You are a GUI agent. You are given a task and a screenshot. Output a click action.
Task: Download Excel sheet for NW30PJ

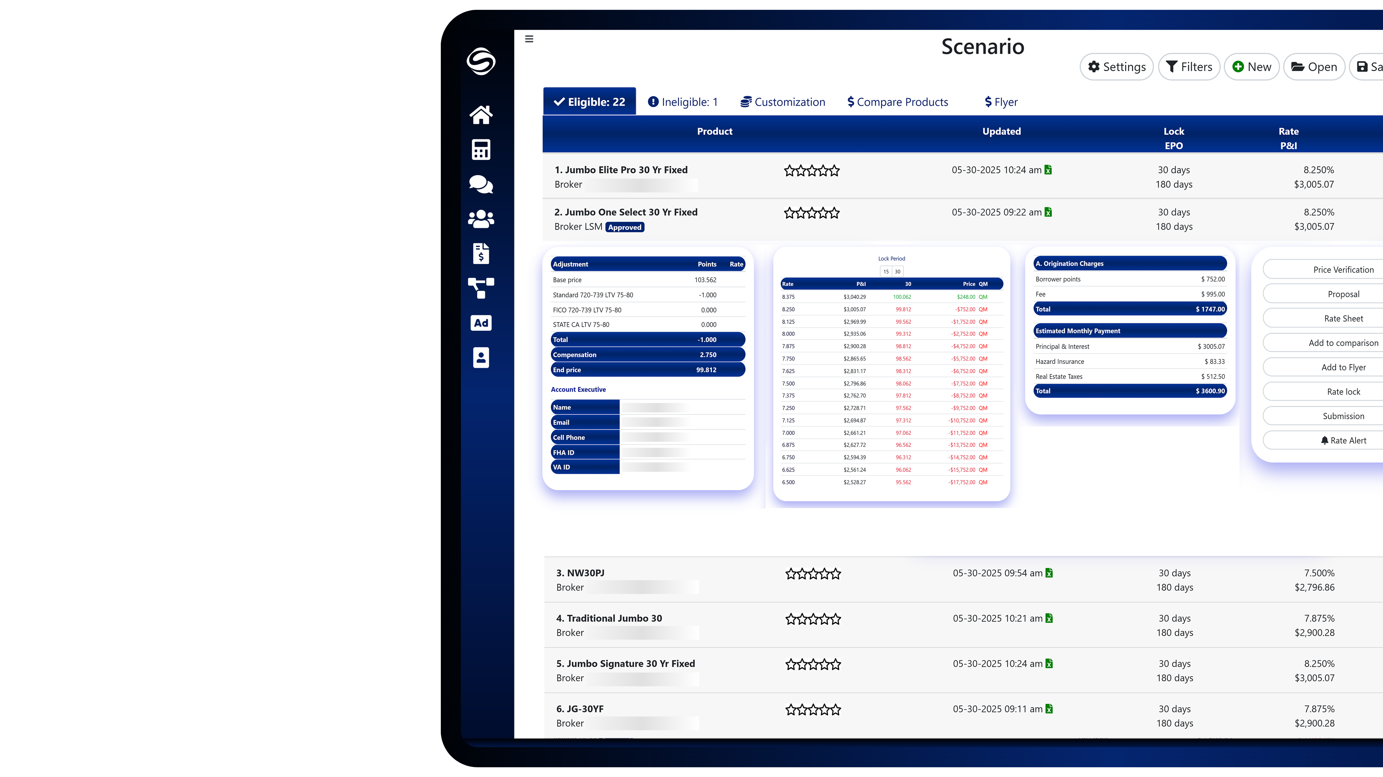1049,573
